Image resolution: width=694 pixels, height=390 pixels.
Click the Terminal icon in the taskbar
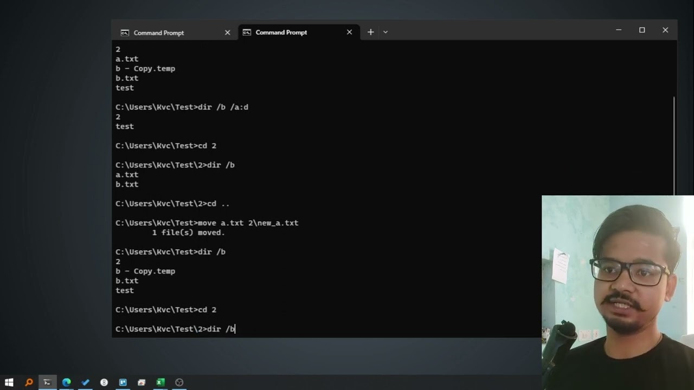click(x=47, y=382)
